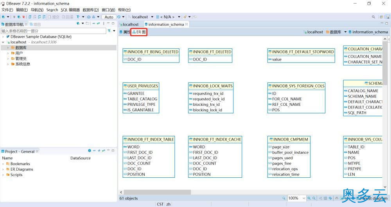Open the Auto commit mode selector
This screenshot has height=207, width=391.
click(x=109, y=17)
